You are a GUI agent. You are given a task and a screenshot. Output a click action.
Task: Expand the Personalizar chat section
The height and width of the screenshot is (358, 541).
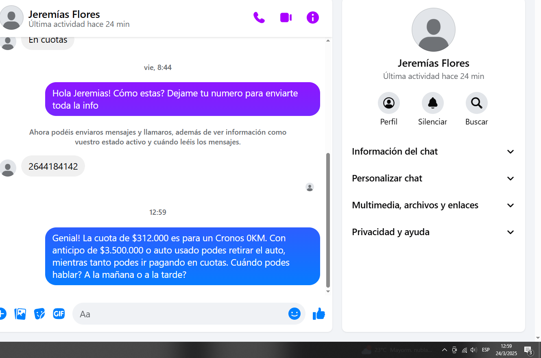click(434, 179)
